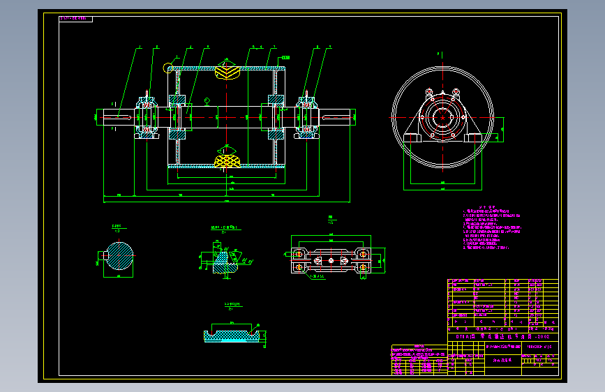Click the green boxed callout at drum top-right
Image resolution: width=605 pixels, height=392 pixels.
285,57
